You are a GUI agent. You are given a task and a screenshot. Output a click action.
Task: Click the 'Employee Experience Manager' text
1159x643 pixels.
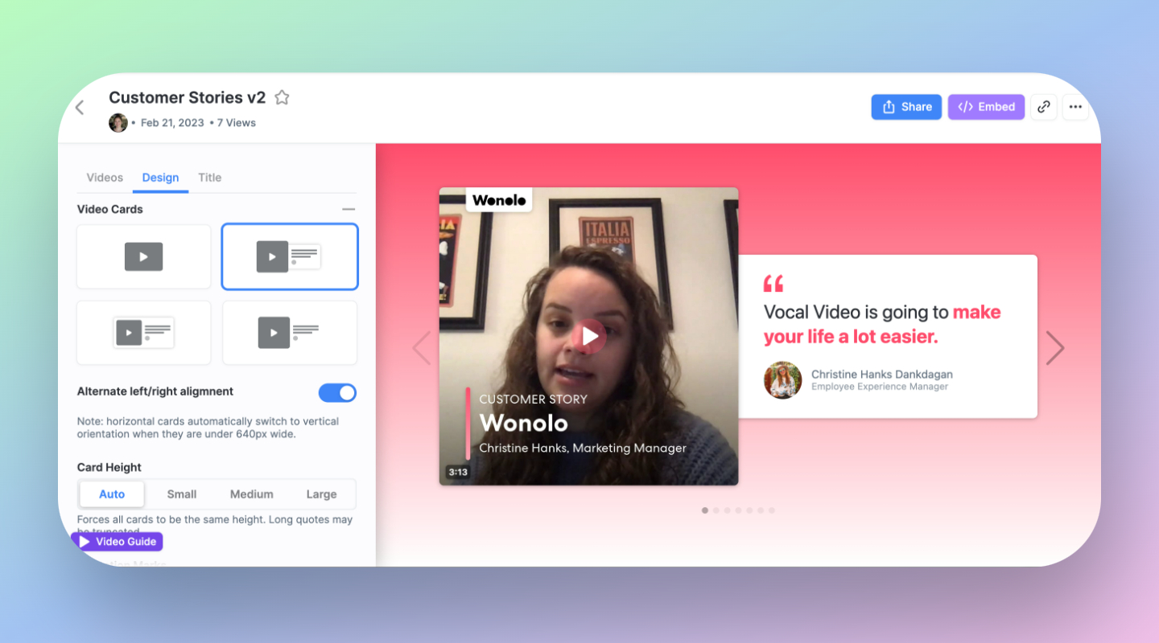coord(880,387)
